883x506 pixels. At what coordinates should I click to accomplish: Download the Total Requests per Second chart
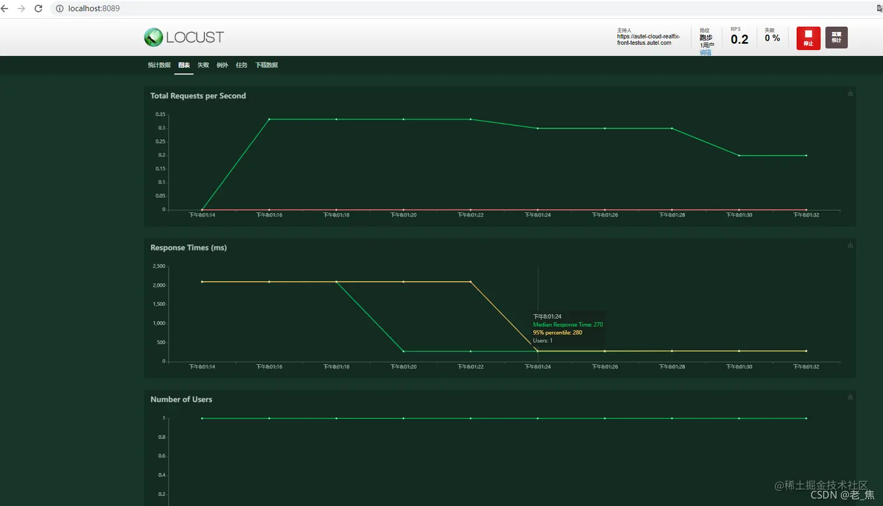point(850,93)
